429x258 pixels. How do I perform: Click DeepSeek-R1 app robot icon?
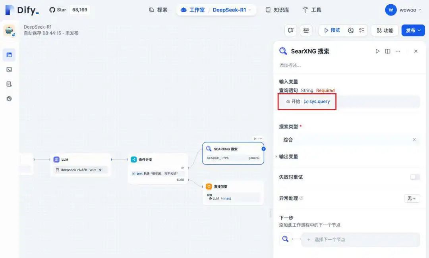9,30
